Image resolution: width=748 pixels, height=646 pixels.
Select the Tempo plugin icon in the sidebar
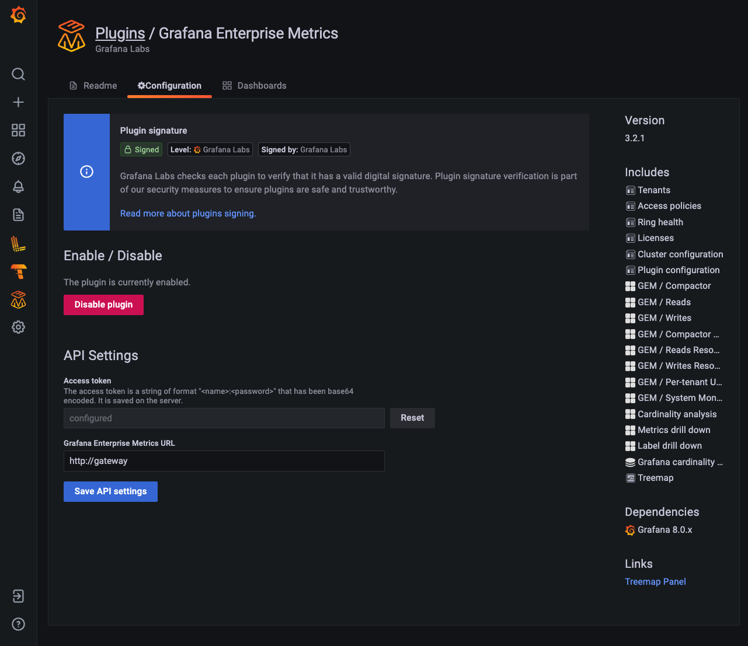[x=18, y=272]
